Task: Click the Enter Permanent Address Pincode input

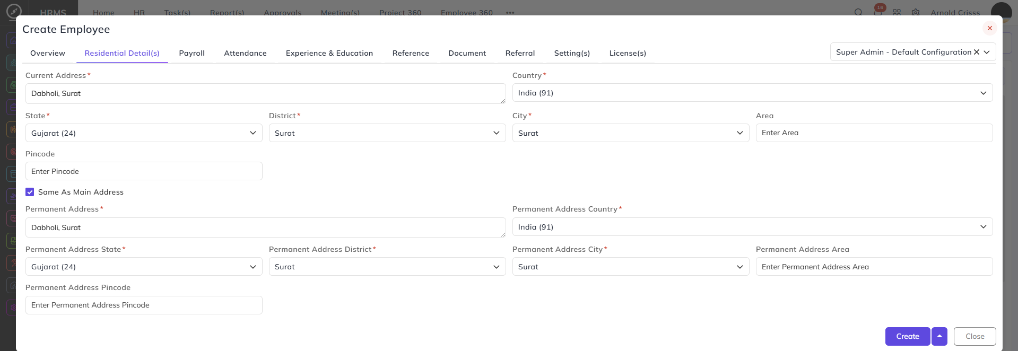Action: point(144,305)
